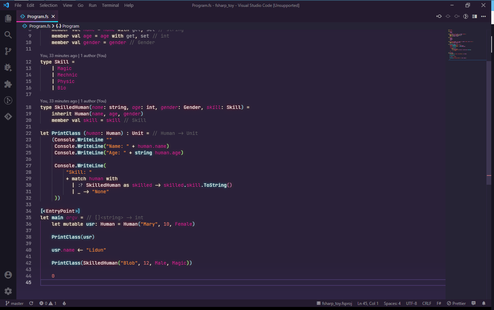Open the Search view in activity bar

point(8,35)
